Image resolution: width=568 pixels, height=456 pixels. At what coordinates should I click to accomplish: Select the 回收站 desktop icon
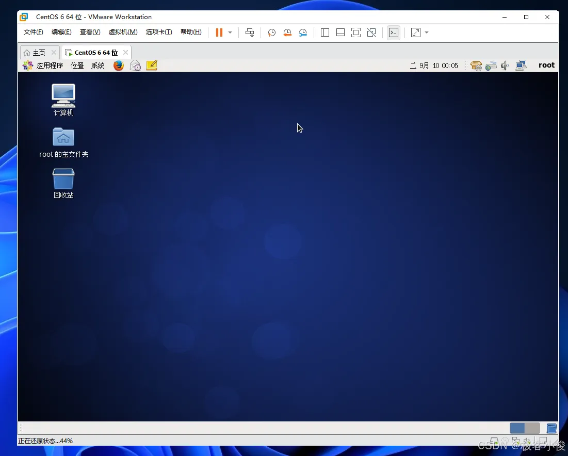[x=63, y=183]
